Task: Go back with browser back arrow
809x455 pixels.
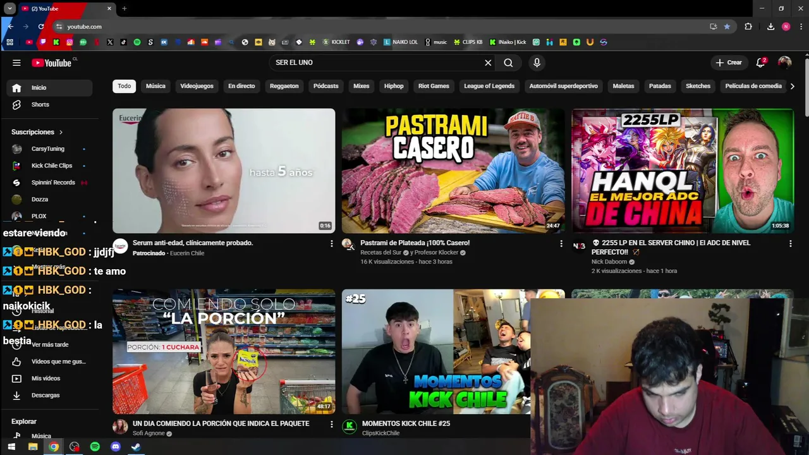Action: (11, 27)
